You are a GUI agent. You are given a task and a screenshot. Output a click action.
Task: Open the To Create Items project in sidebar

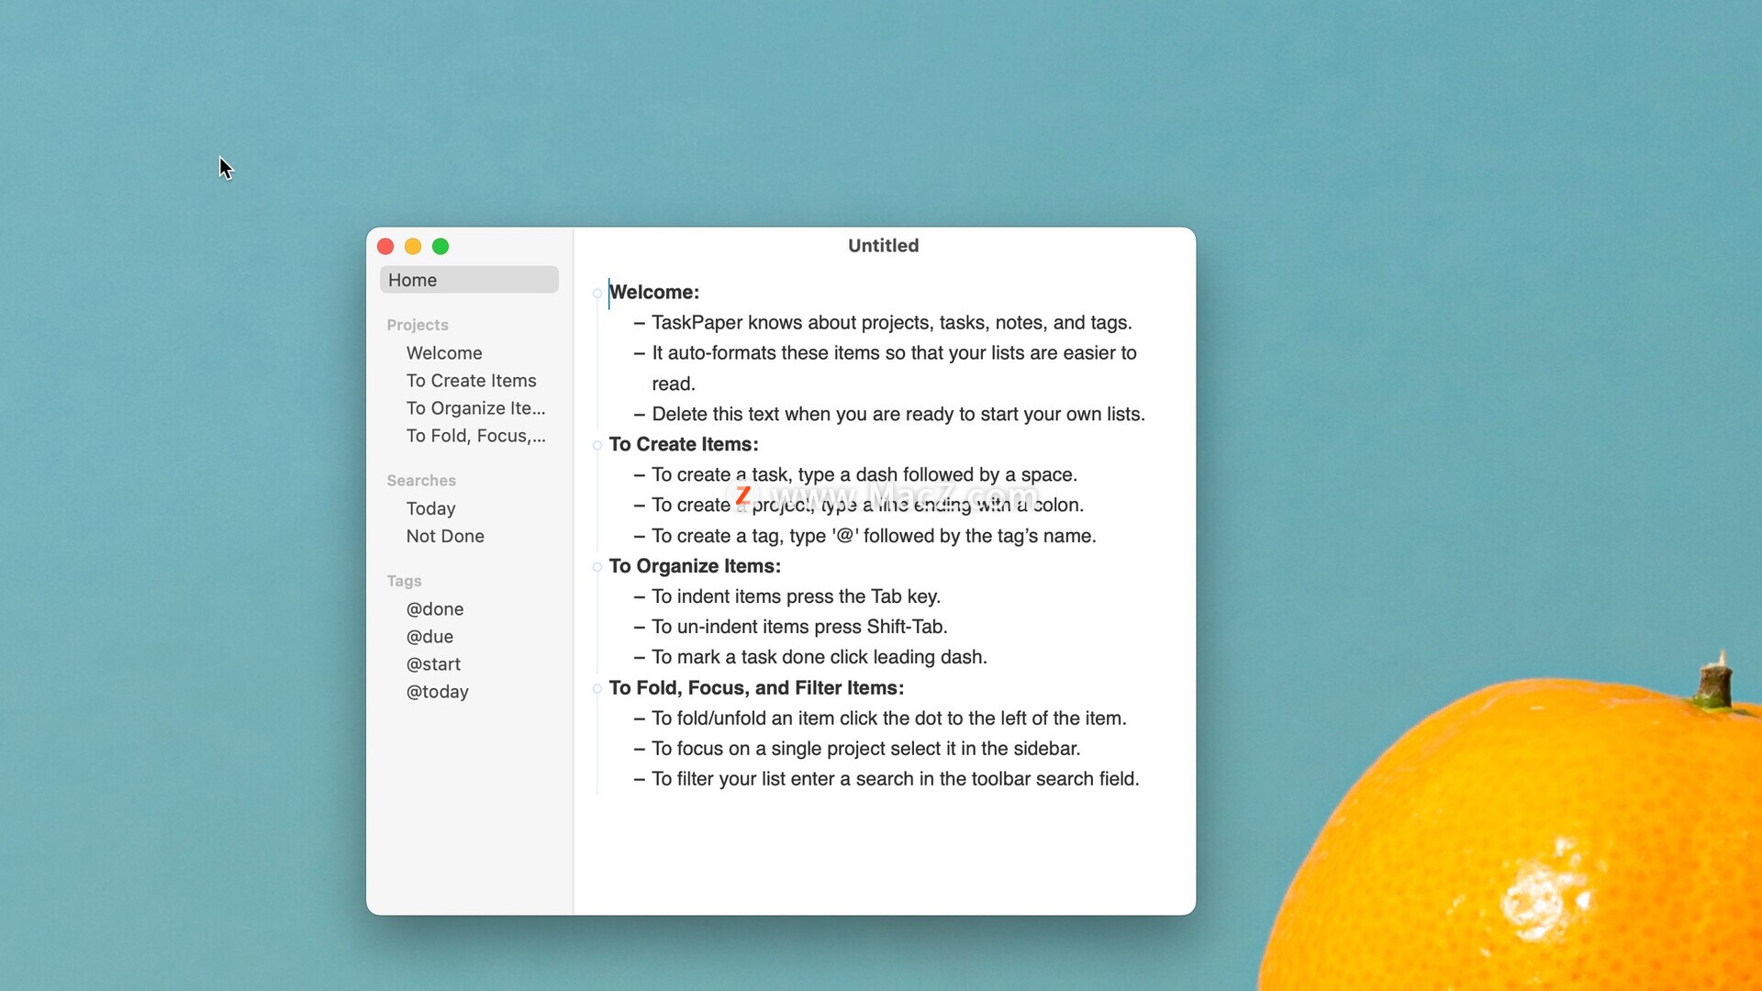click(471, 381)
